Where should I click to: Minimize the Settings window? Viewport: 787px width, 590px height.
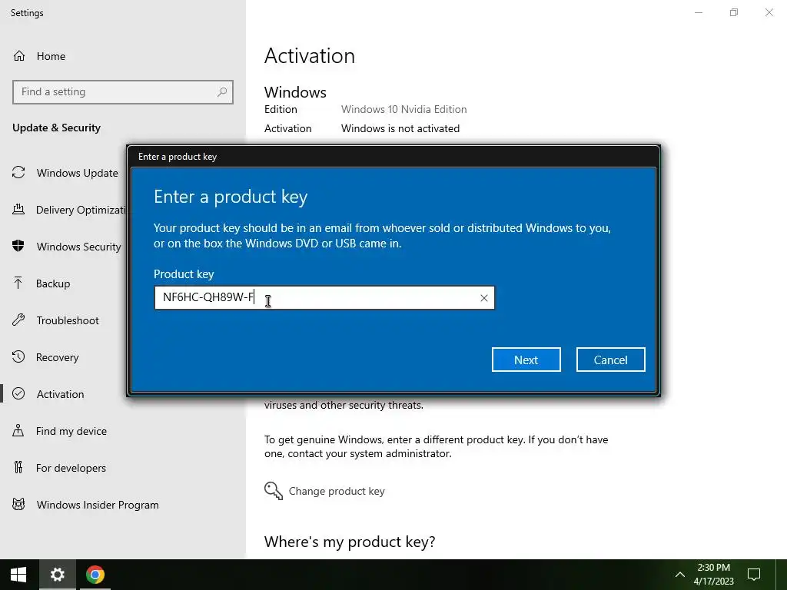698,12
